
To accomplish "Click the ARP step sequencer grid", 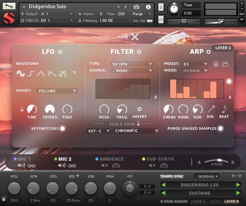I will 197,89.
